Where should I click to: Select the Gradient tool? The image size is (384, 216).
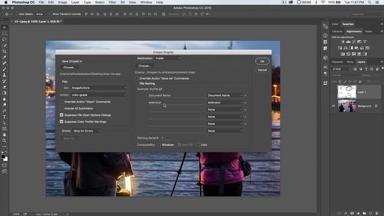click(4, 93)
